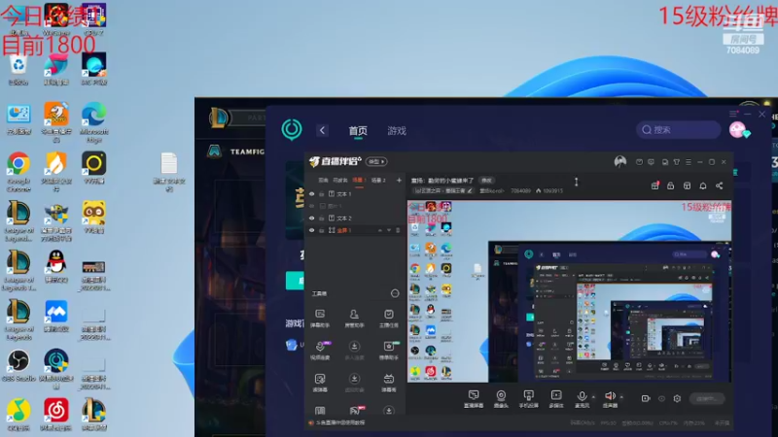
Task: Click the 修改 button next to the stream title
Action: (486, 181)
